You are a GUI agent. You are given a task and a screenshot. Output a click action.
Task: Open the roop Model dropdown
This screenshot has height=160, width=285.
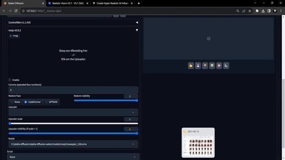(73, 144)
